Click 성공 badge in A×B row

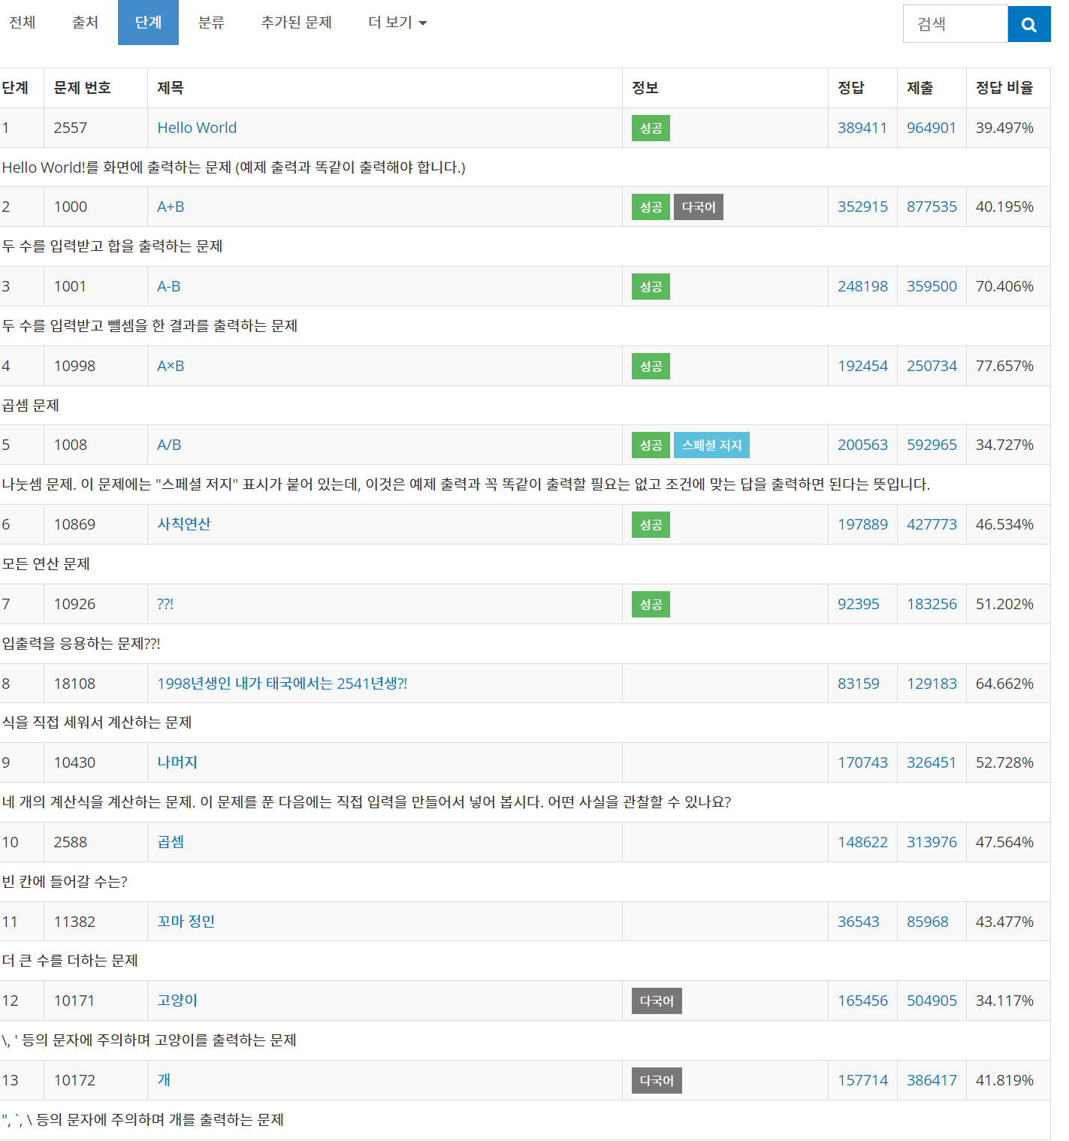click(x=651, y=367)
